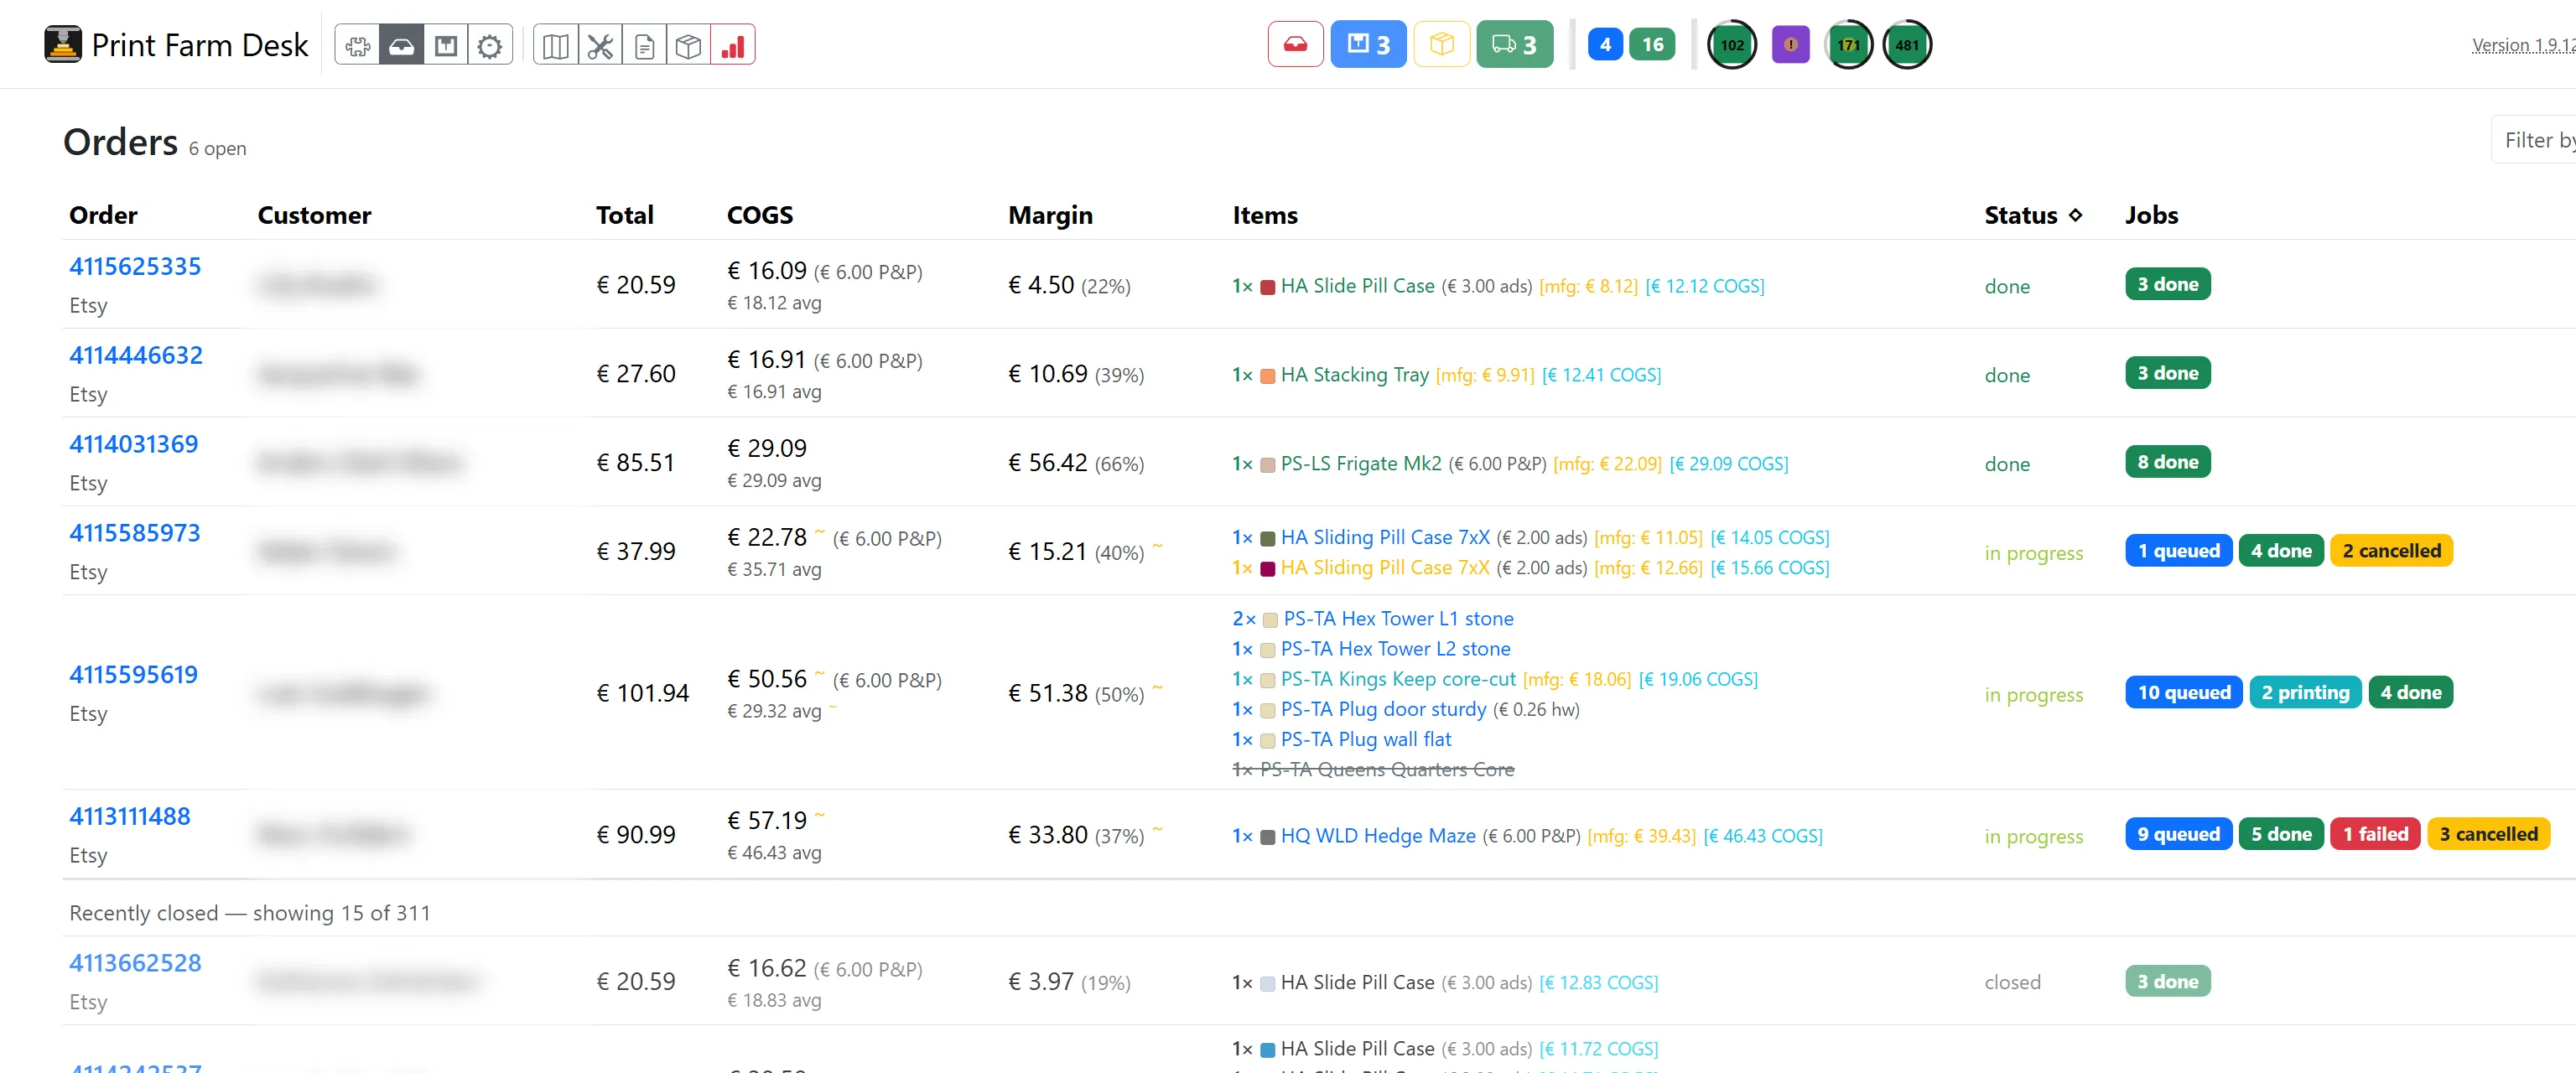Open PS-TA Hex Tower L1 stone item
Image resolution: width=2576 pixels, height=1073 pixels.
coord(1398,619)
